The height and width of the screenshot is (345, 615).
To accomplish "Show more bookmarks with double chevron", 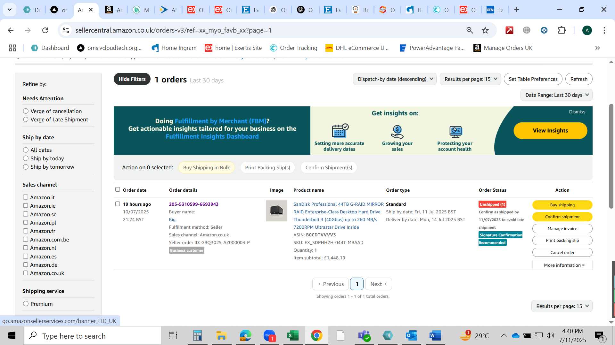I will (597, 48).
